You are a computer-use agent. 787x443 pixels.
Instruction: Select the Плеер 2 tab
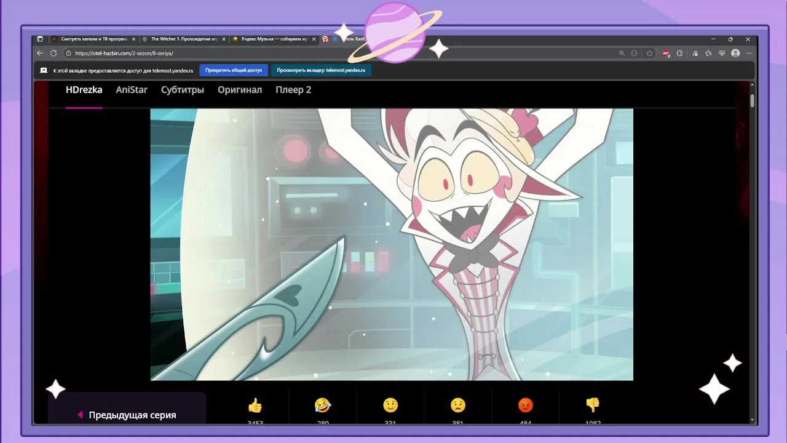click(x=293, y=90)
